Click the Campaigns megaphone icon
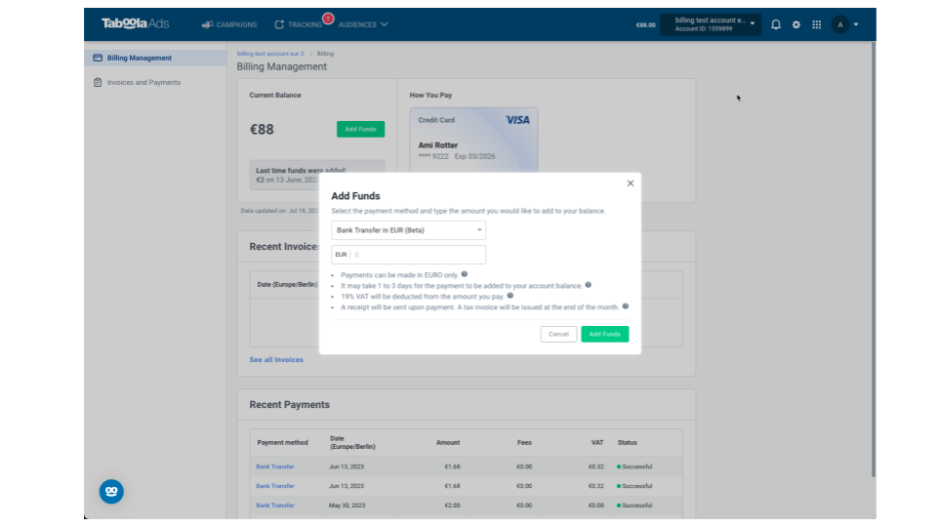 point(207,24)
